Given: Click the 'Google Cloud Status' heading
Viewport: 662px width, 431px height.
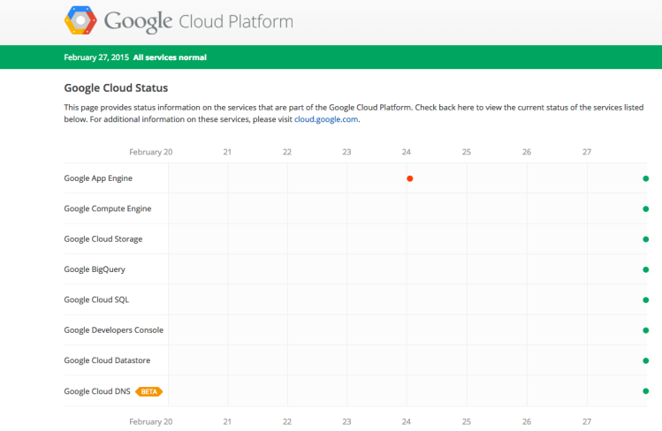Looking at the screenshot, I should coord(116,87).
